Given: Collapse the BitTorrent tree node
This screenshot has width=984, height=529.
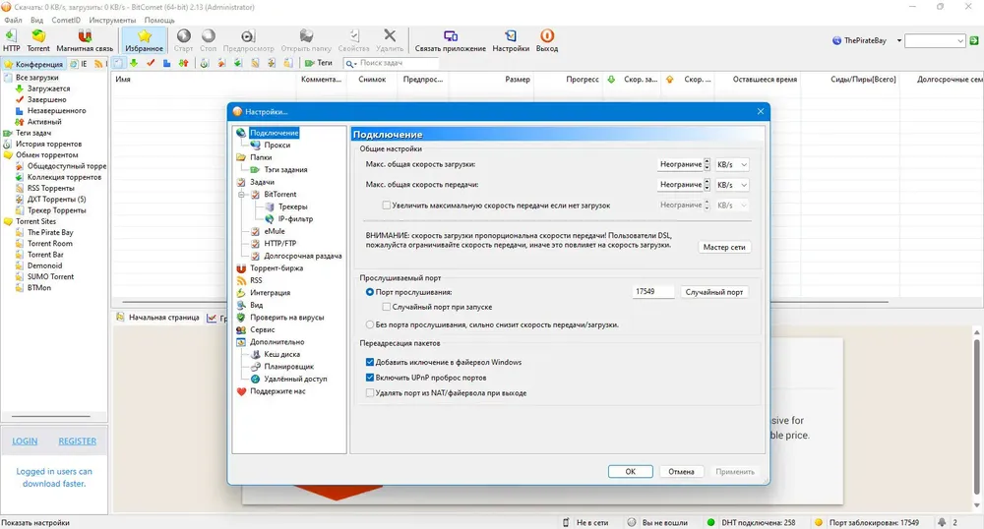Looking at the screenshot, I should pyautogui.click(x=242, y=195).
